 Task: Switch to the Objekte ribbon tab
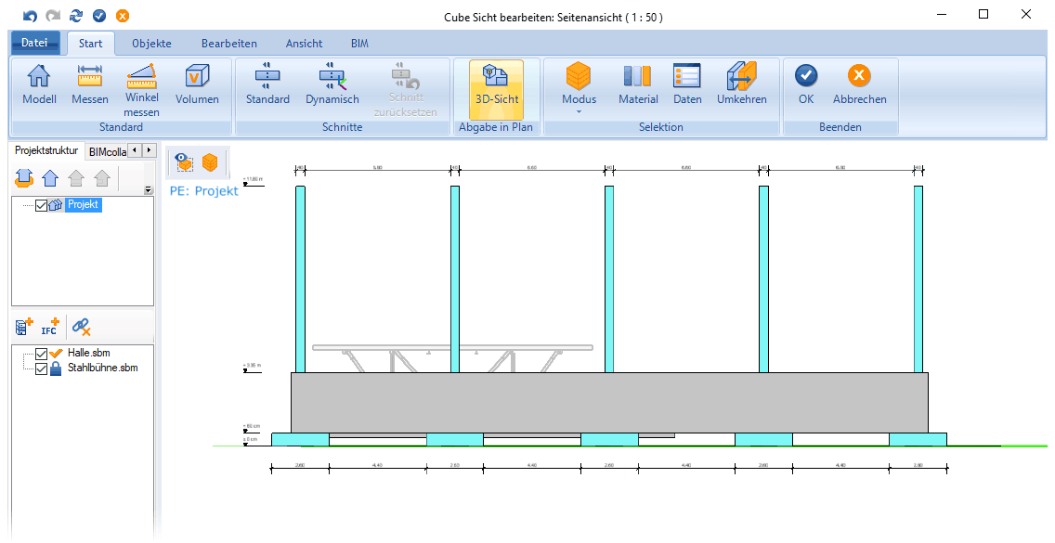[x=151, y=43]
